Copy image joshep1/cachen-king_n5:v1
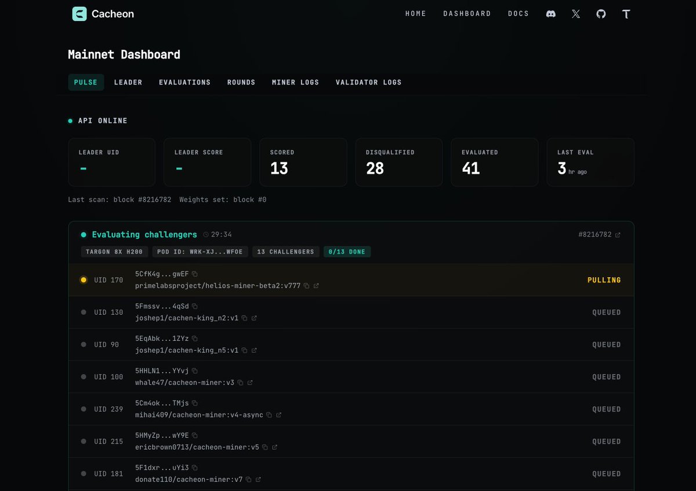 pyautogui.click(x=245, y=351)
